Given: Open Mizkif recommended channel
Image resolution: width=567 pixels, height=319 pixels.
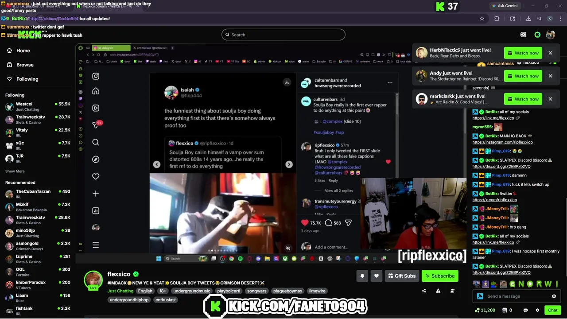Looking at the screenshot, I should click(38, 207).
